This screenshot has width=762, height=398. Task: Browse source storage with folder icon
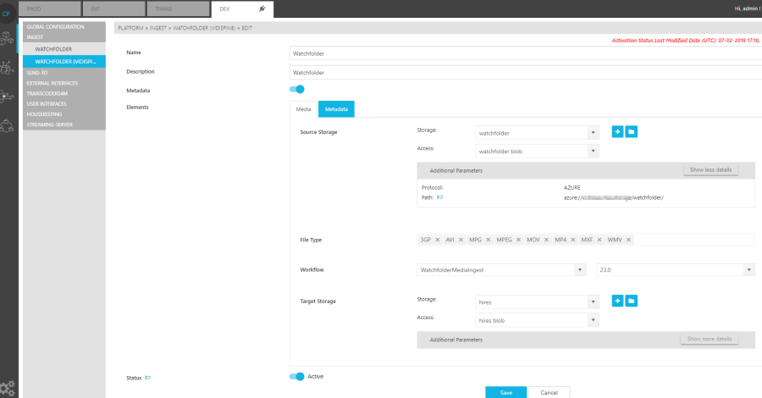coord(632,132)
